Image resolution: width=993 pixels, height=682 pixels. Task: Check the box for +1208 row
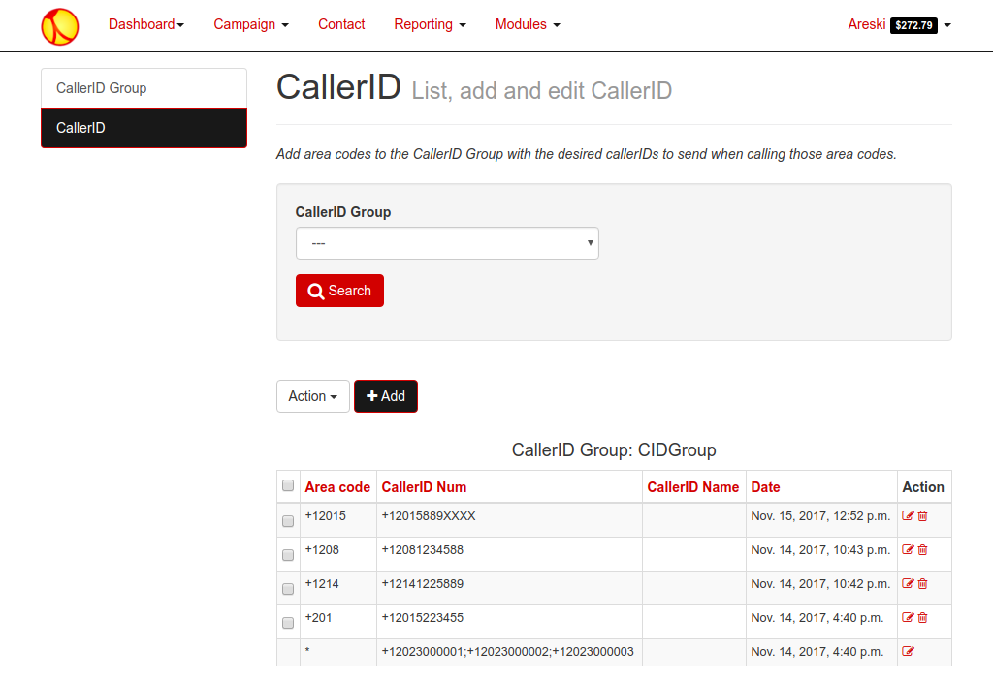(x=288, y=555)
